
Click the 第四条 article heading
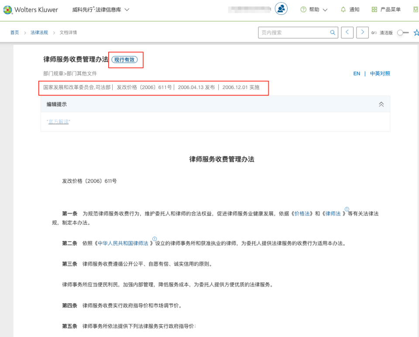[70, 306]
